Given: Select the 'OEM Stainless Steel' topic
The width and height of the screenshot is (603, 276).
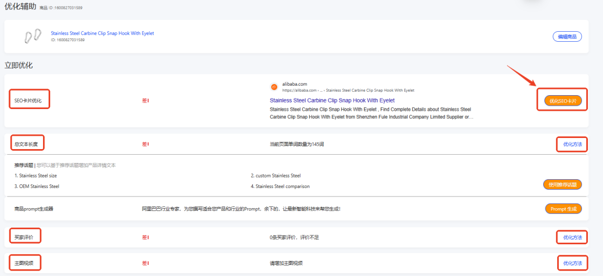Looking at the screenshot, I should click(x=37, y=186).
